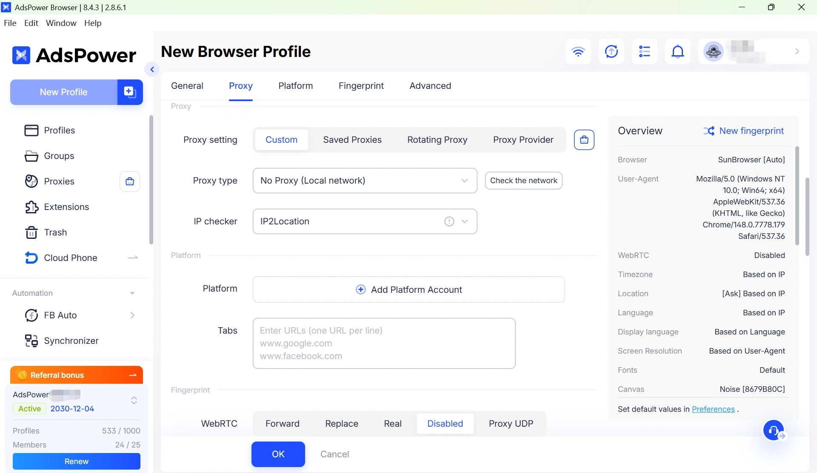The width and height of the screenshot is (817, 473).
Task: Click the Cancel button
Action: click(x=334, y=454)
